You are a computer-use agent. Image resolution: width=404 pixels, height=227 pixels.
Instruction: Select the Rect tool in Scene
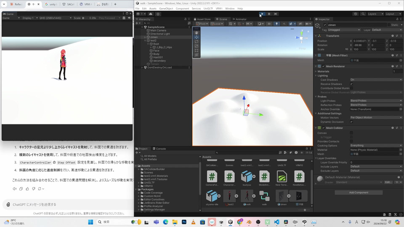[197, 50]
